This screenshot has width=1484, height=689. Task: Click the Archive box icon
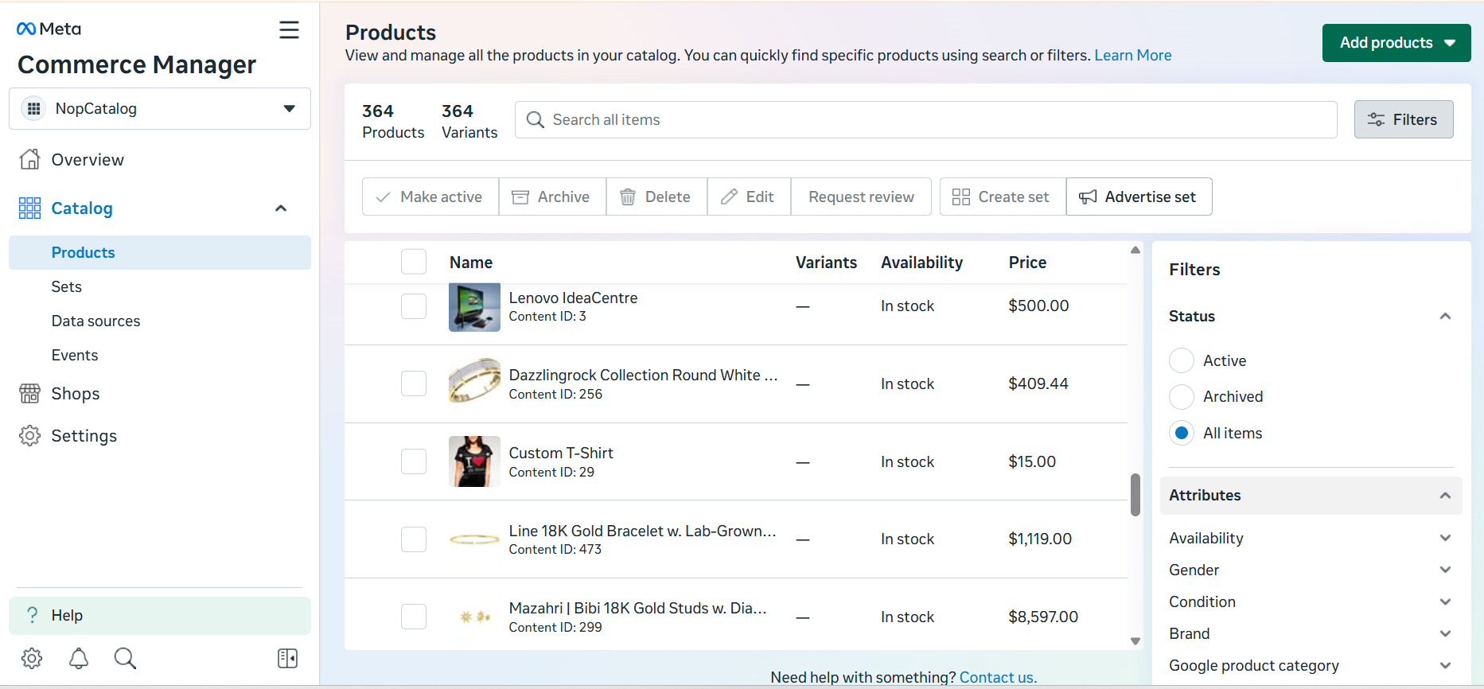pos(520,197)
